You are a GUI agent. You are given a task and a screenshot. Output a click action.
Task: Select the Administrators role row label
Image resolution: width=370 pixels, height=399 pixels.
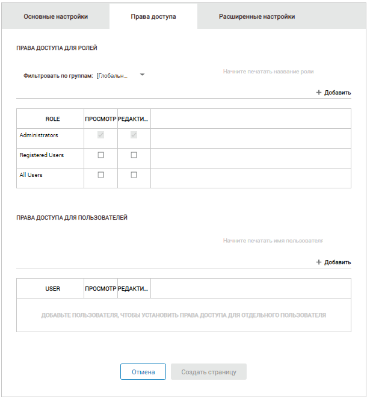click(39, 135)
